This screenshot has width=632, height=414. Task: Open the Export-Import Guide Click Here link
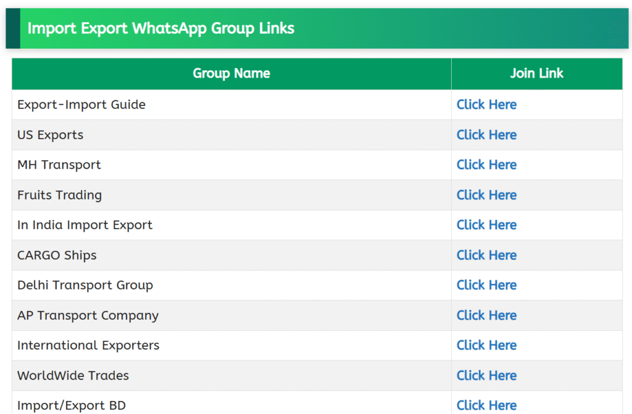coord(486,105)
